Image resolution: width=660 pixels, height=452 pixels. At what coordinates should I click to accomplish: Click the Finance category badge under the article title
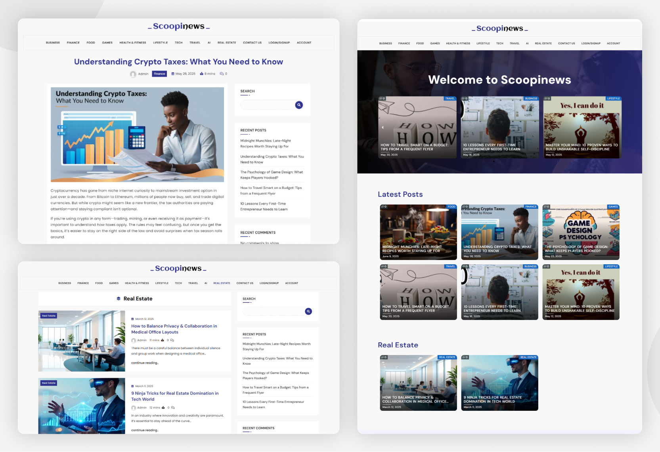159,74
